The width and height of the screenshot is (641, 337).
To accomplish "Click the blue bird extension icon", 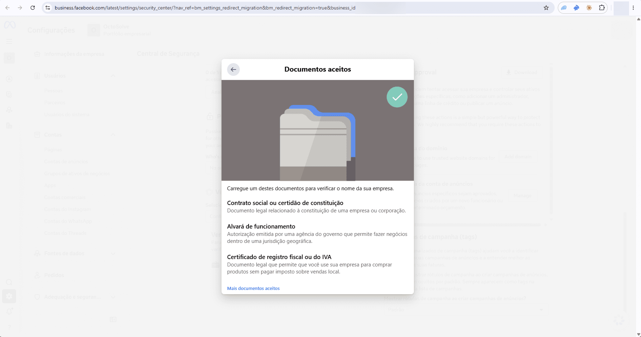I will [576, 8].
